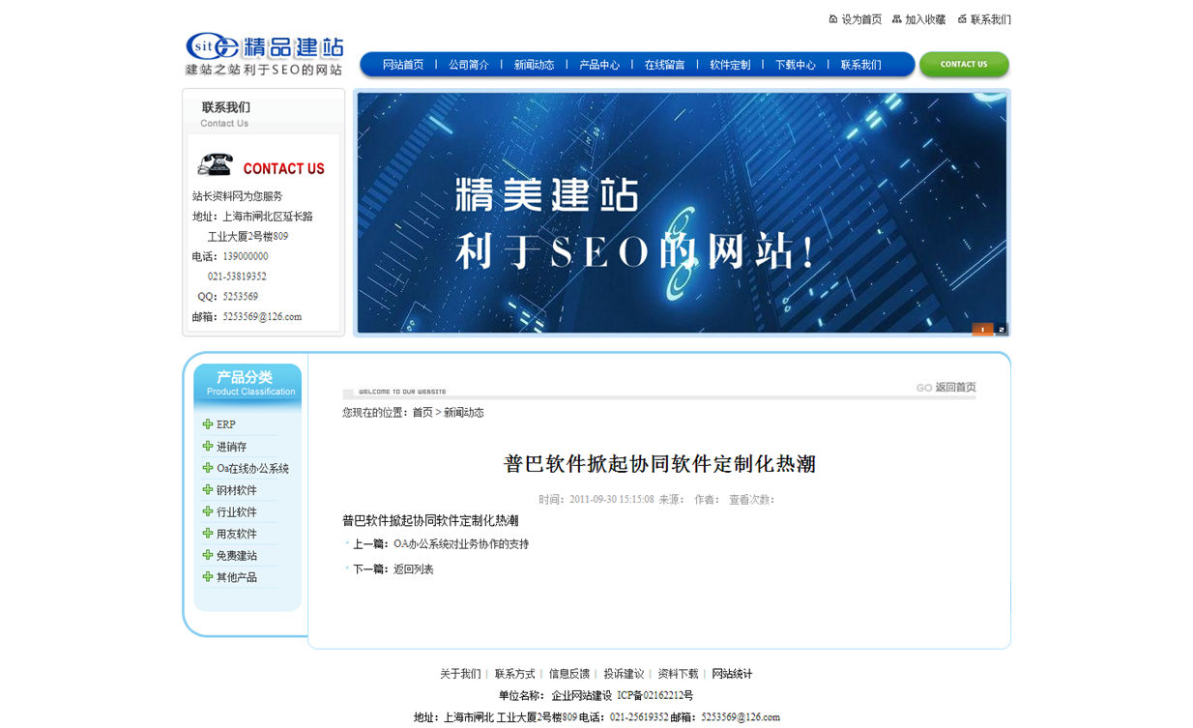Open 下载中心 in the navigation bar
The image size is (1193, 728).
[x=796, y=65]
